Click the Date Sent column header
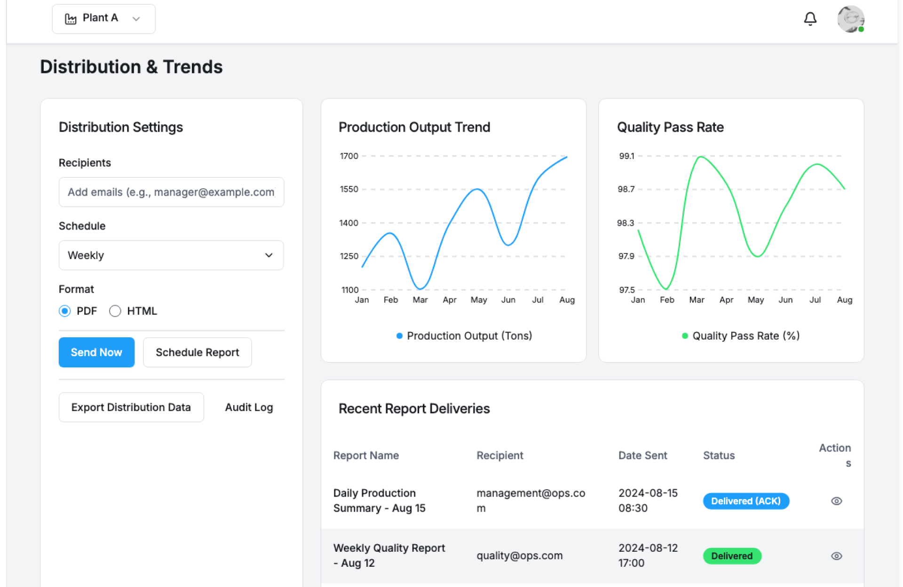The height and width of the screenshot is (587, 903). click(642, 455)
